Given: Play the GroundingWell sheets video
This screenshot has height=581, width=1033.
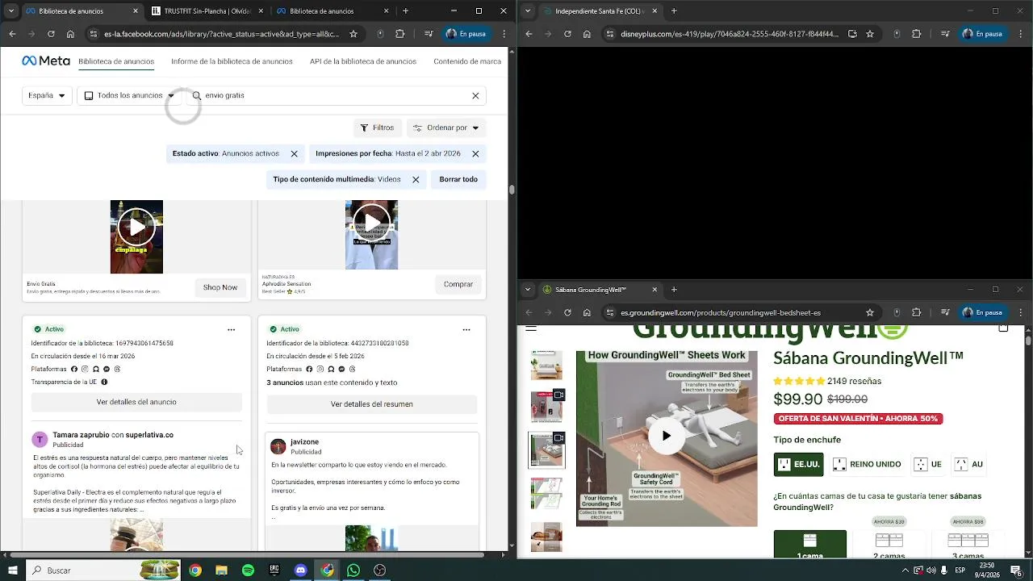Looking at the screenshot, I should [x=666, y=436].
